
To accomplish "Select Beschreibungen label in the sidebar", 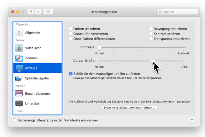I will (x=37, y=94).
